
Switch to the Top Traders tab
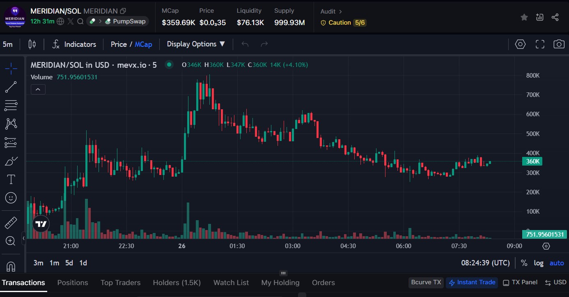pos(120,283)
